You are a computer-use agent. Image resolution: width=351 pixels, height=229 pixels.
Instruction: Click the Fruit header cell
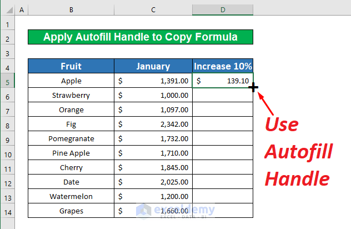point(71,66)
